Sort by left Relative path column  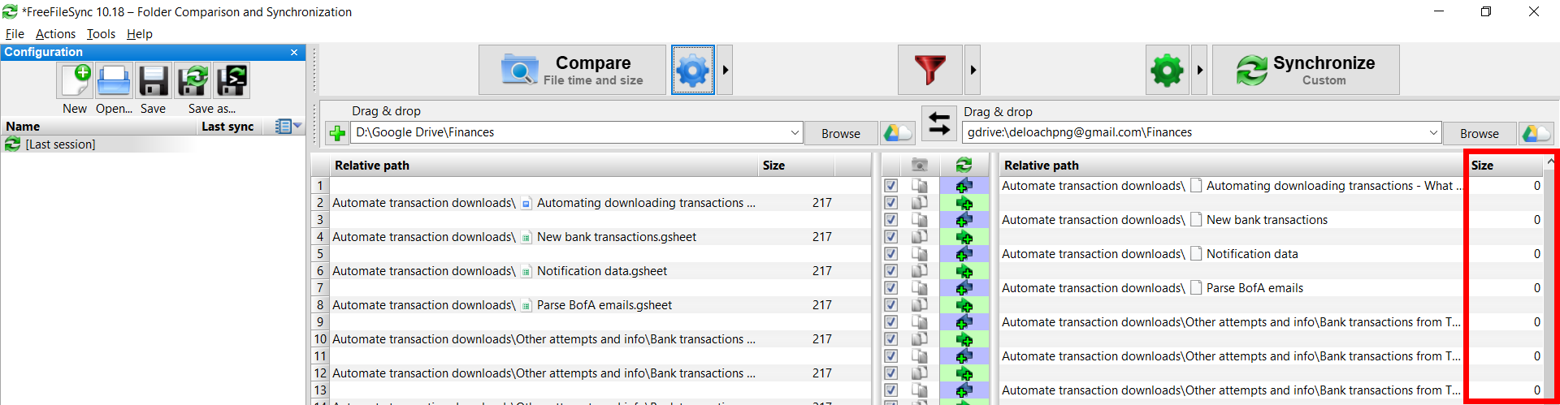pyautogui.click(x=372, y=165)
